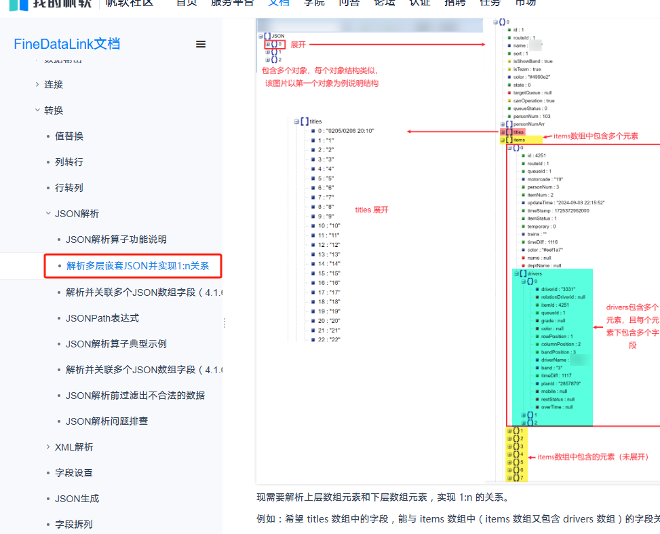
Task: Collapse the JSON解析 section chevron
Action: (48, 214)
